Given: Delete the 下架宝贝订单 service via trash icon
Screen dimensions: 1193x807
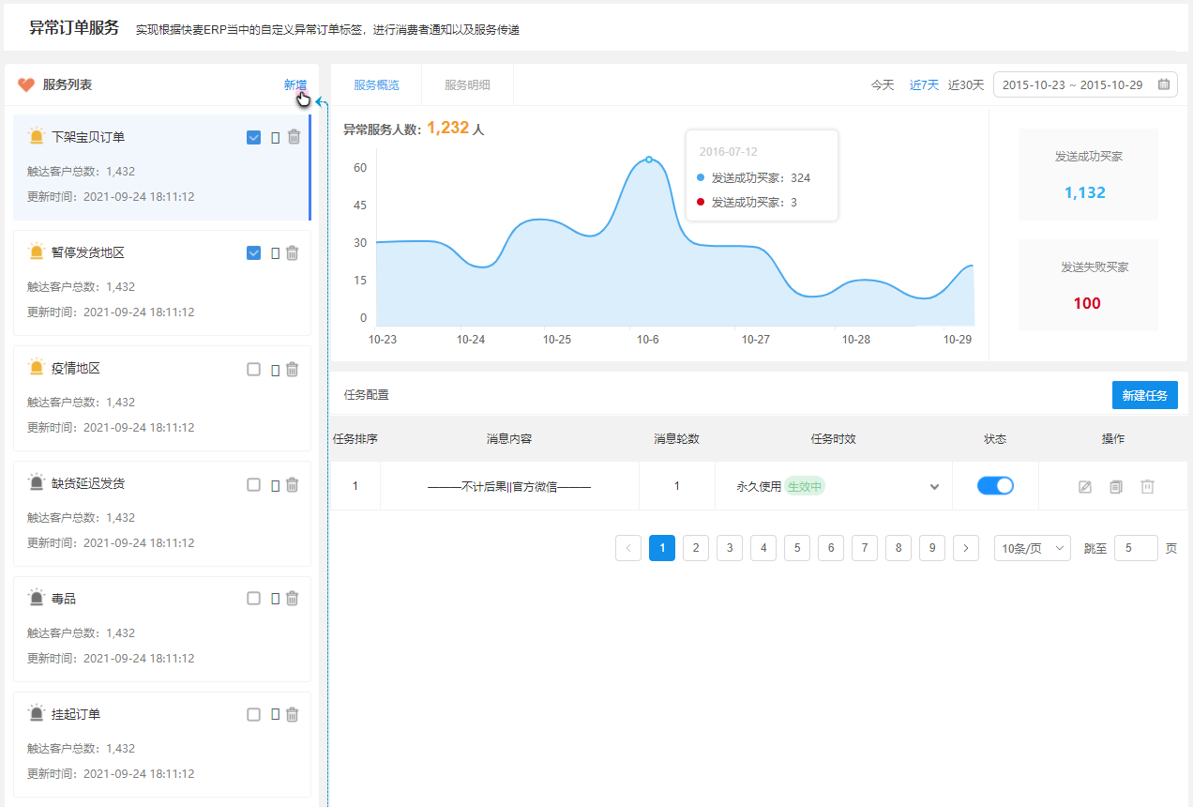Looking at the screenshot, I should point(294,137).
